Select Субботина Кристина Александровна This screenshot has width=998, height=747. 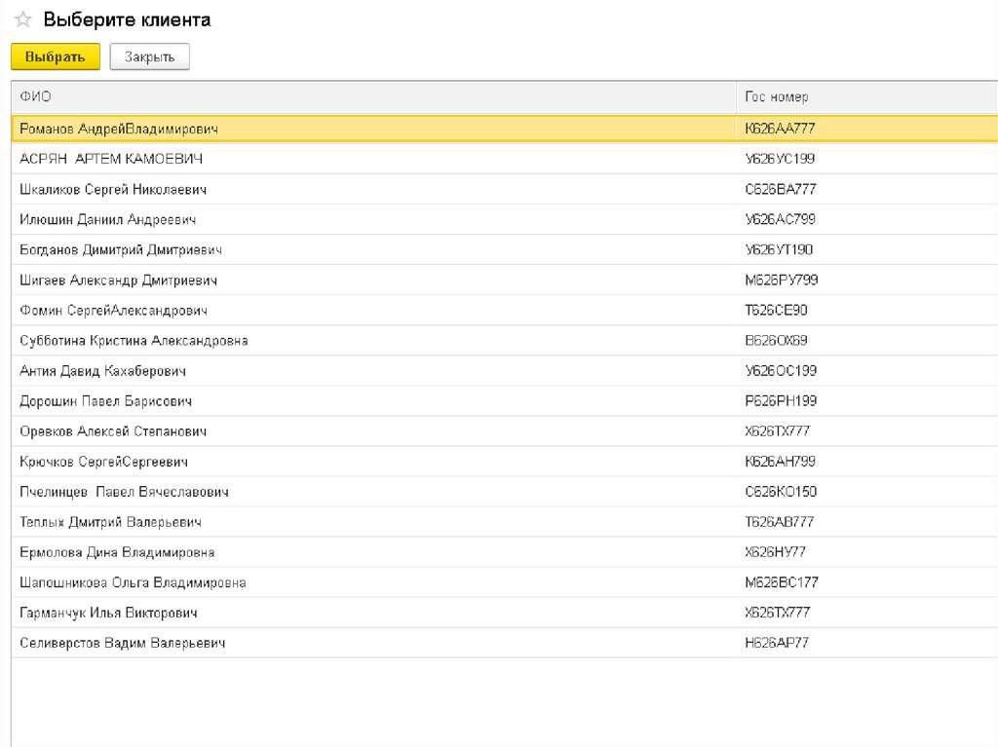(134, 340)
